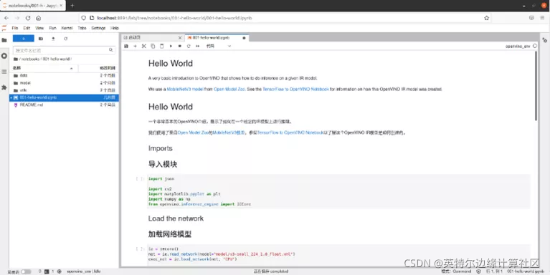Click the browser address bar URL
Viewport: 550px width, 275px height.
pos(174,18)
